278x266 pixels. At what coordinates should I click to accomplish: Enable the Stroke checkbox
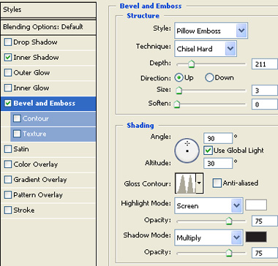8,210
